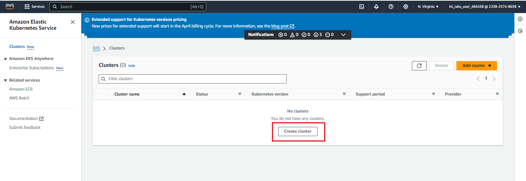Collapse the Amazon EKS Anywhere section
Screen dimensions: 526x181
(x=5, y=59)
